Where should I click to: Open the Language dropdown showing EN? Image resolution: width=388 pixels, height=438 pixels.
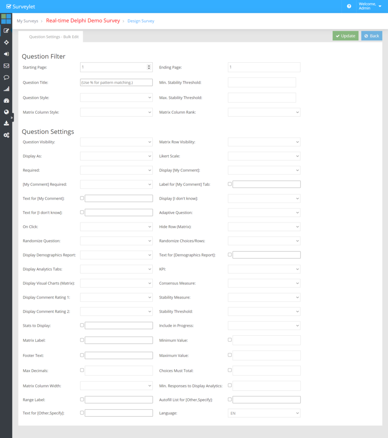pos(264,413)
